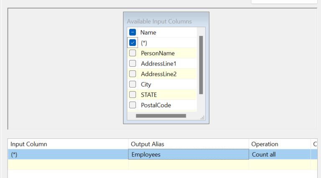Click the resize grip of the columns panel
Screen dimensions: 321x178
(x=203, y=118)
